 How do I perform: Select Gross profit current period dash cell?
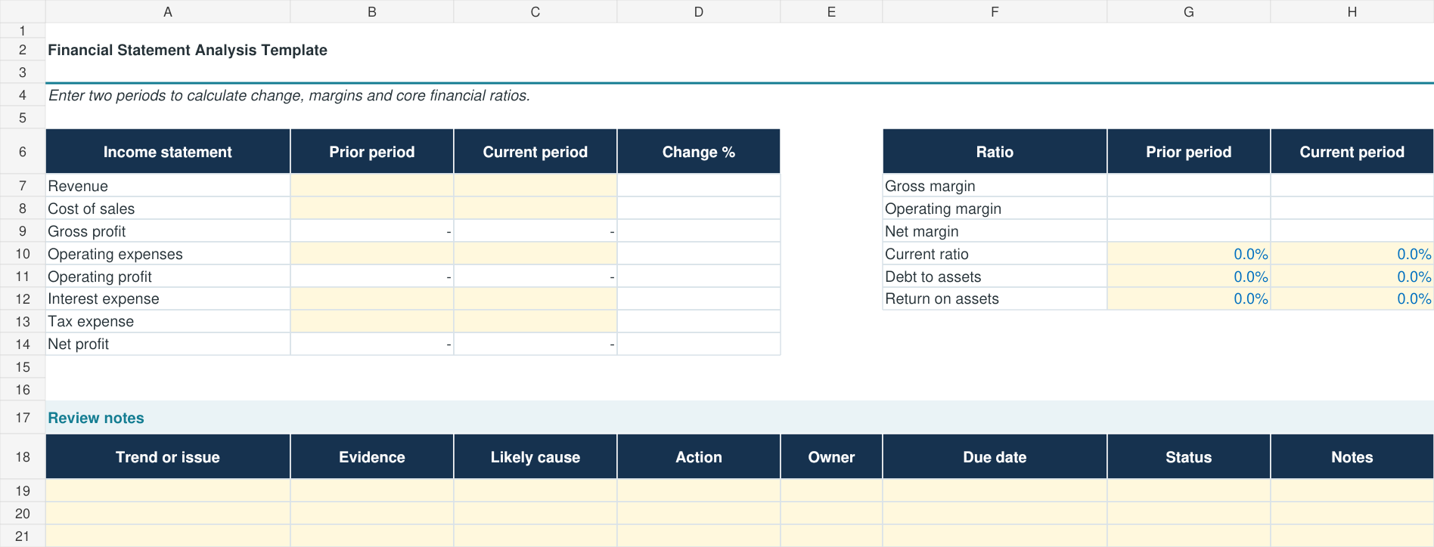tap(535, 231)
